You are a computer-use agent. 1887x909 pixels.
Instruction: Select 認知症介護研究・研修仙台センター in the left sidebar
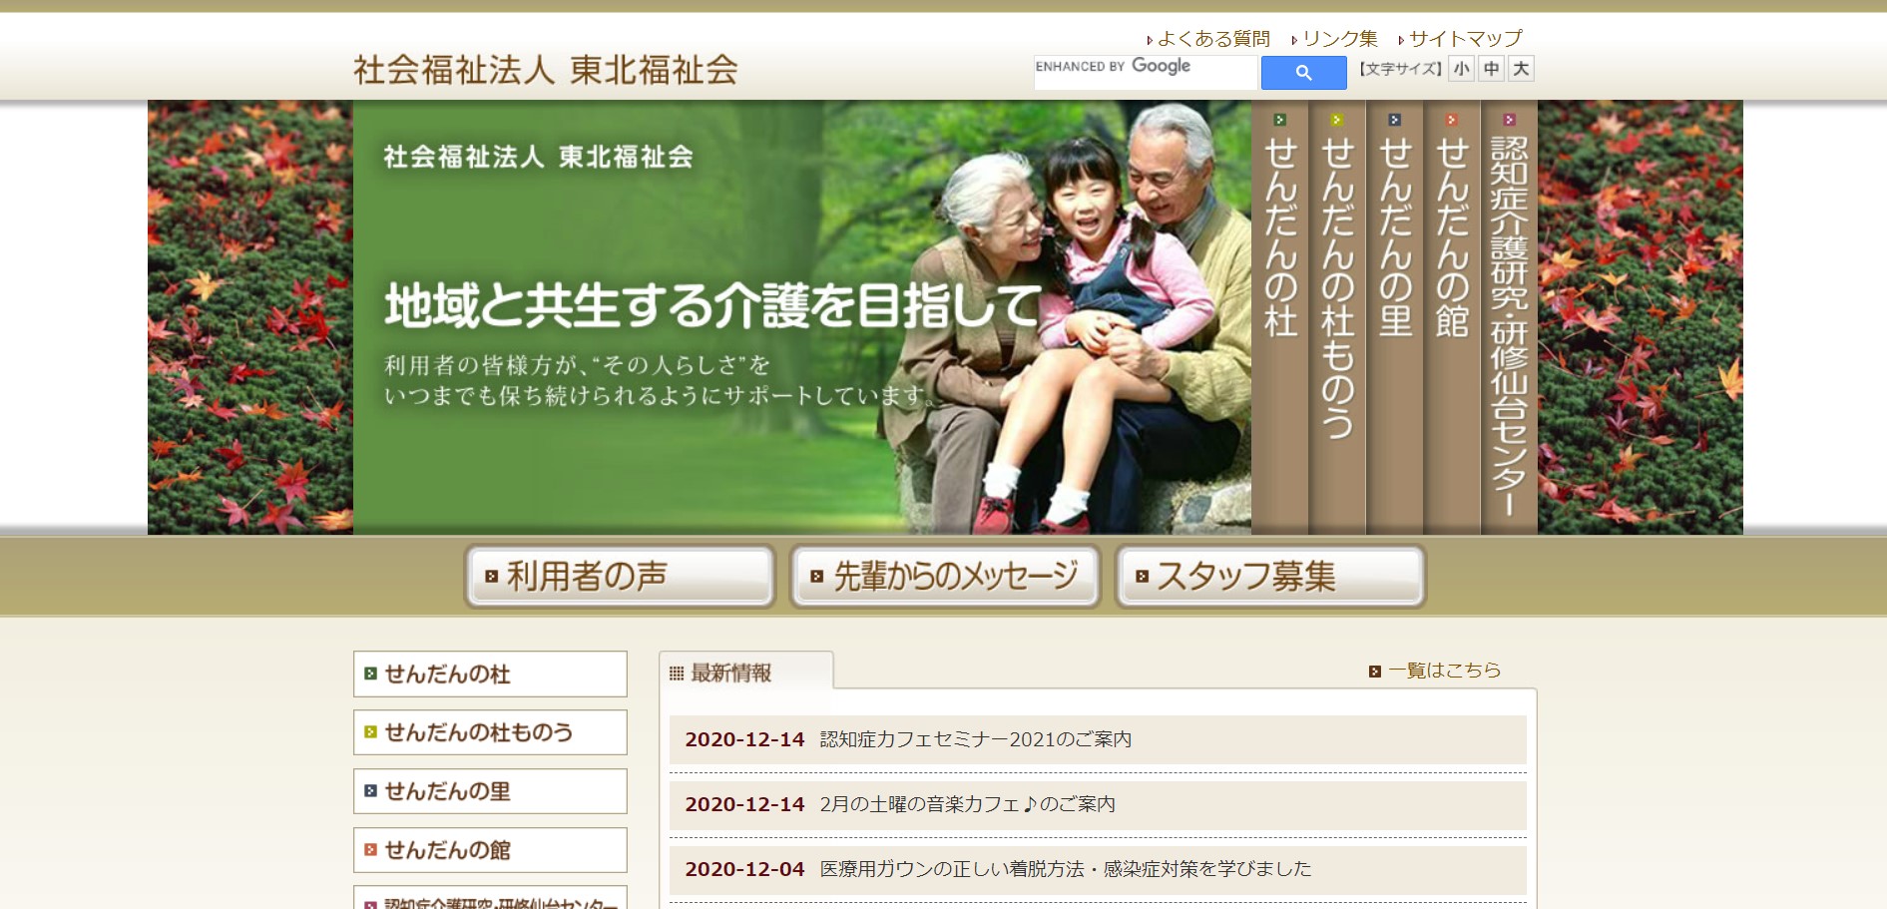coord(490,898)
